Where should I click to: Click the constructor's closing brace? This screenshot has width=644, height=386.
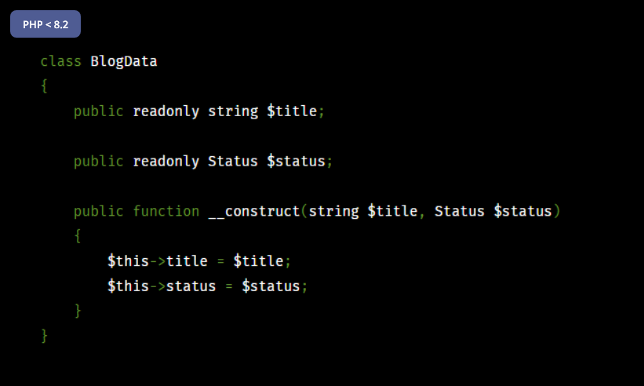[x=78, y=311]
